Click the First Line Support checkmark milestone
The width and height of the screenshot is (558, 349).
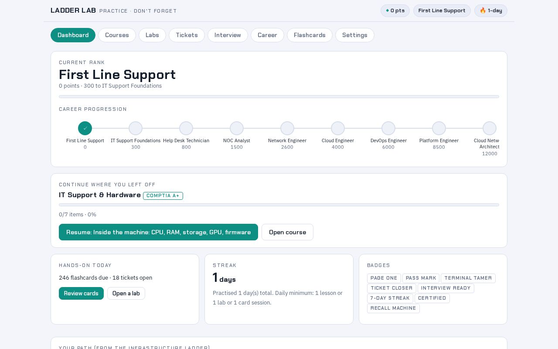[x=85, y=128]
